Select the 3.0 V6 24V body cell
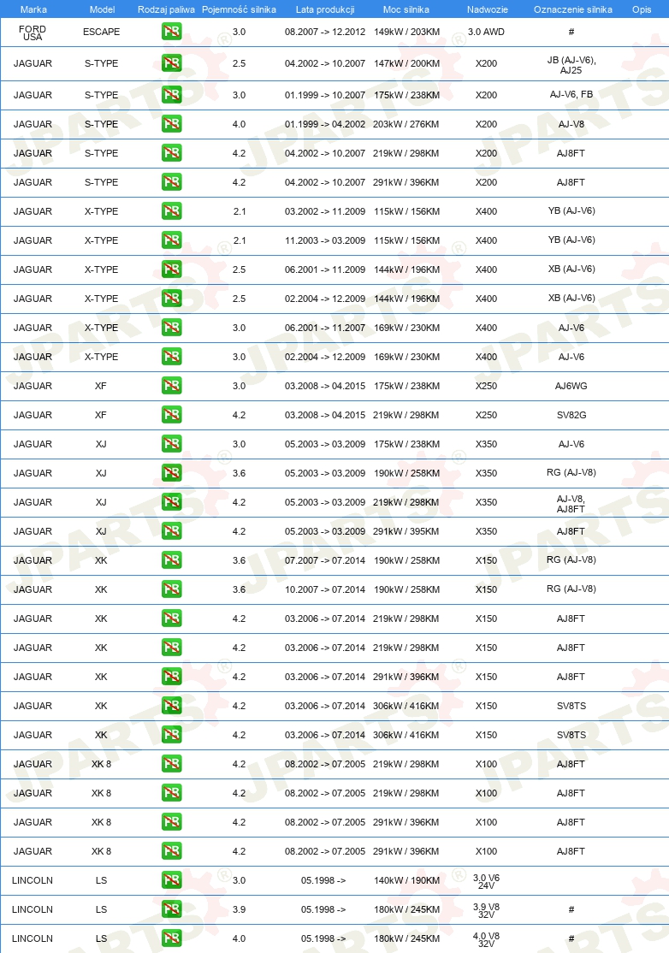Image resolution: width=669 pixels, height=953 pixels. pos(486,881)
